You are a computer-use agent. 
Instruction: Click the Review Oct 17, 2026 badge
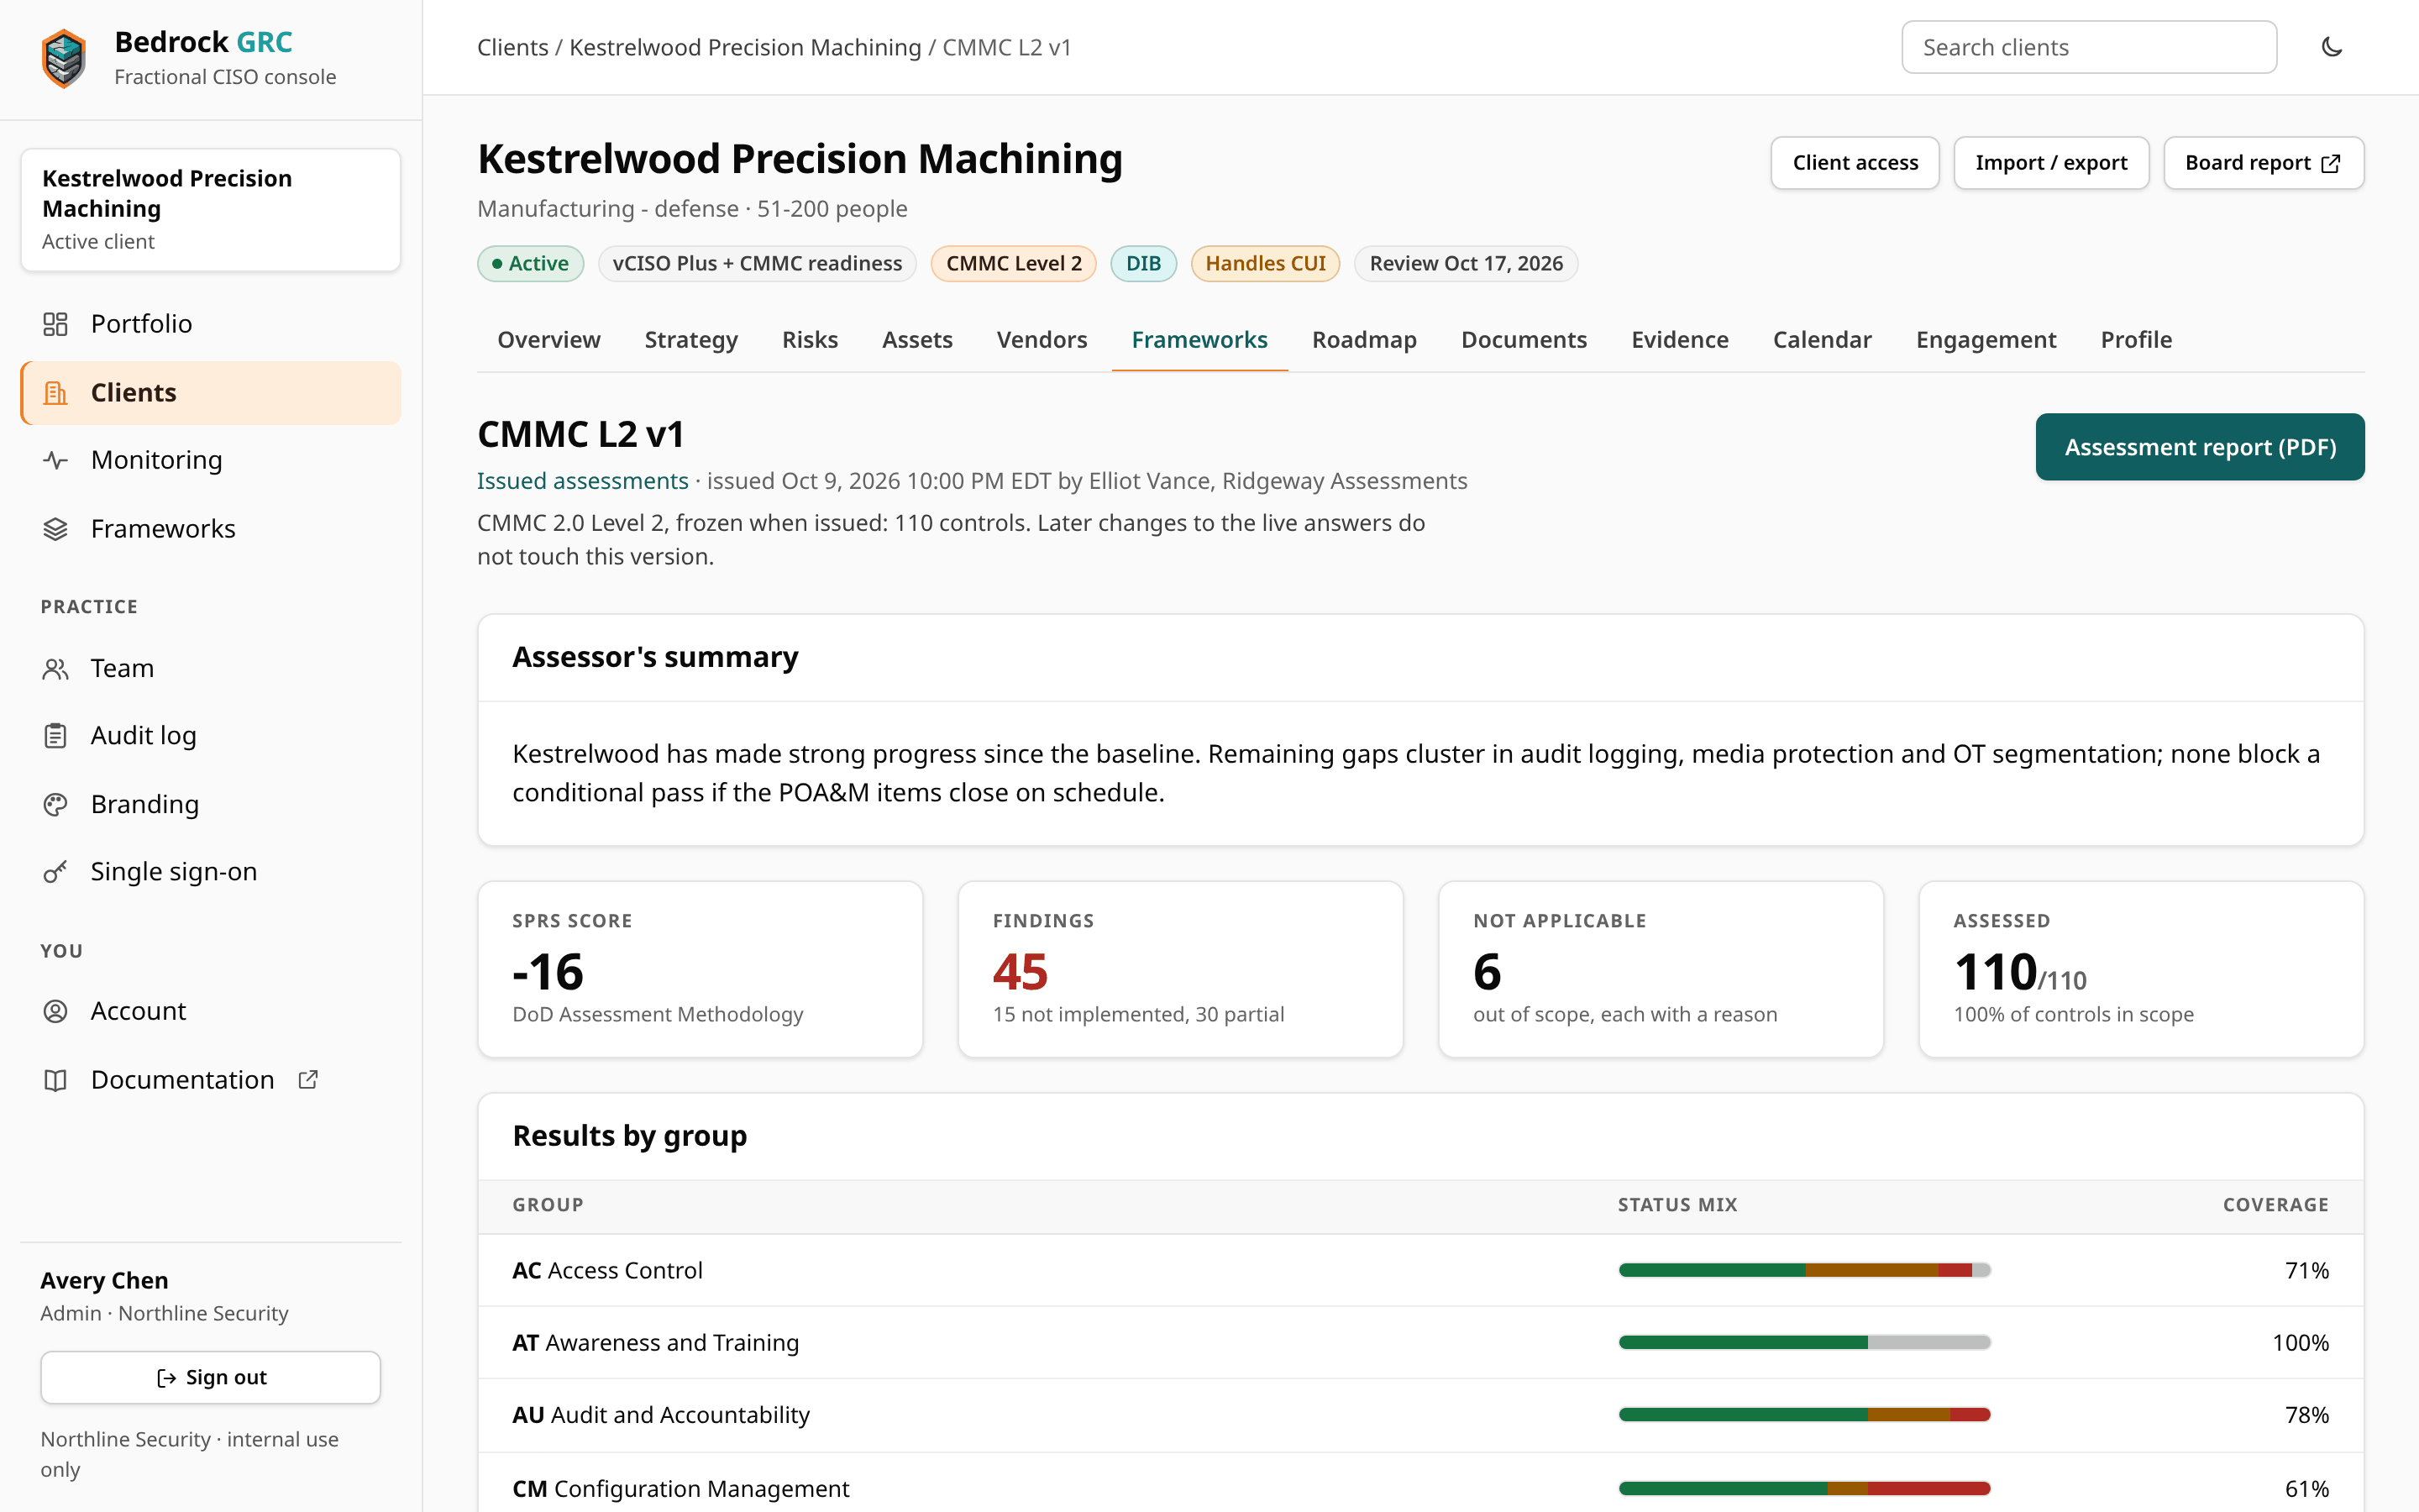pos(1467,264)
